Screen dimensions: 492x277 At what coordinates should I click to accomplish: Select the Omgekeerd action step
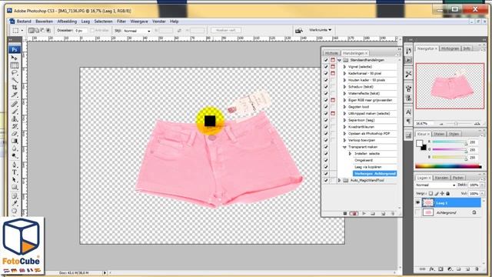(364, 160)
